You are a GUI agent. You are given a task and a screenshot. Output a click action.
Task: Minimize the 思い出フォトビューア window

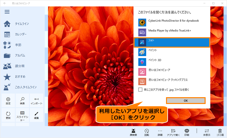click(204, 3)
